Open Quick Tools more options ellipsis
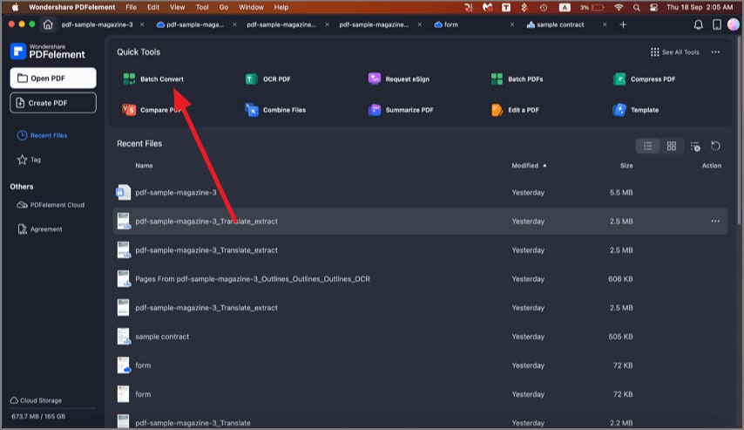 coord(715,52)
